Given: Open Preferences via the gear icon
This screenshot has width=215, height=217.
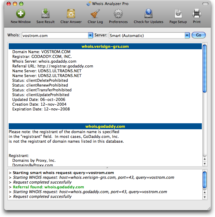Looking at the screenshot, I should click(x=118, y=13).
